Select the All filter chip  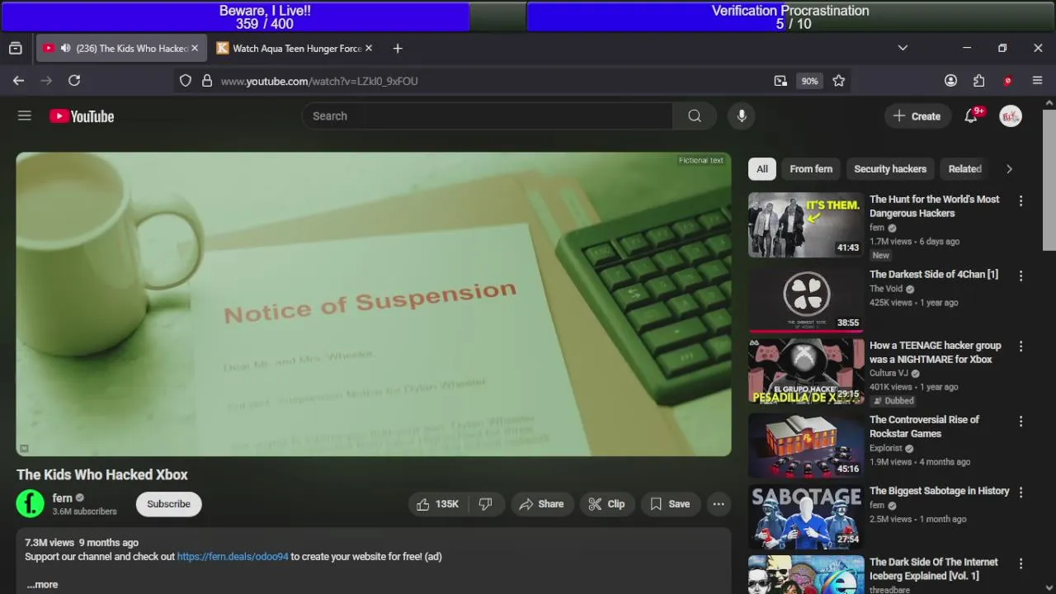click(x=762, y=169)
